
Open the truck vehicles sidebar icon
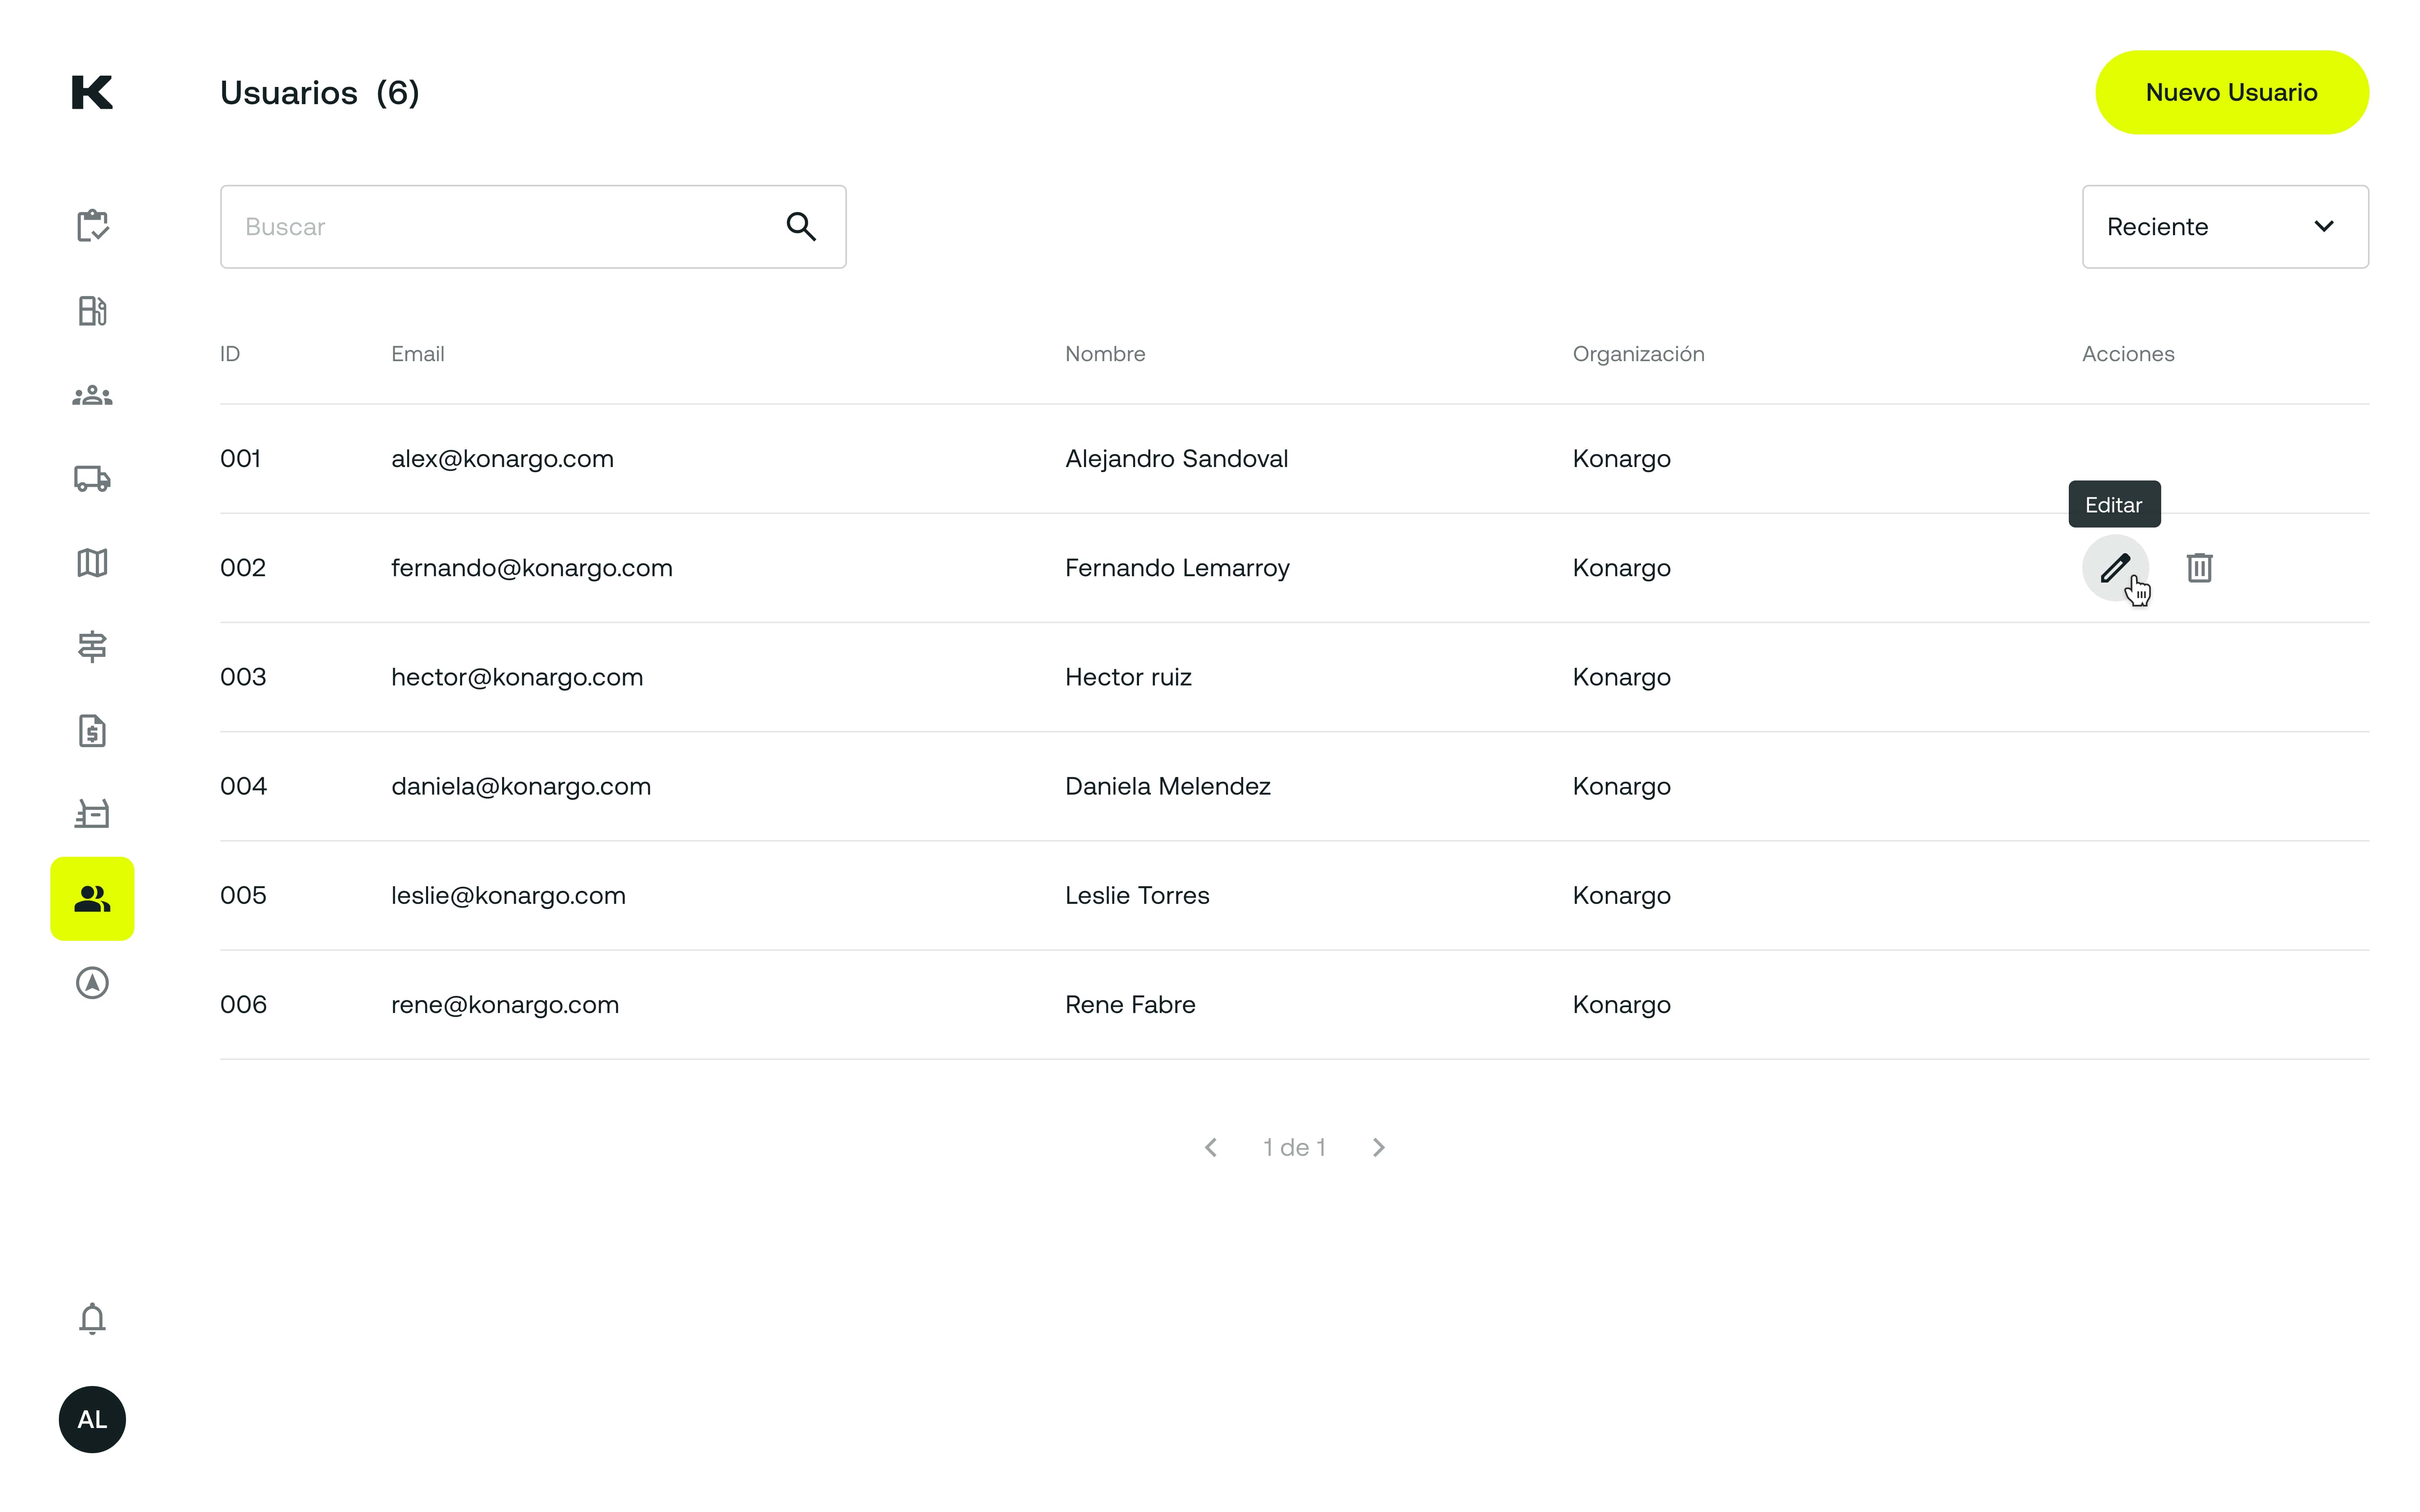pos(92,479)
